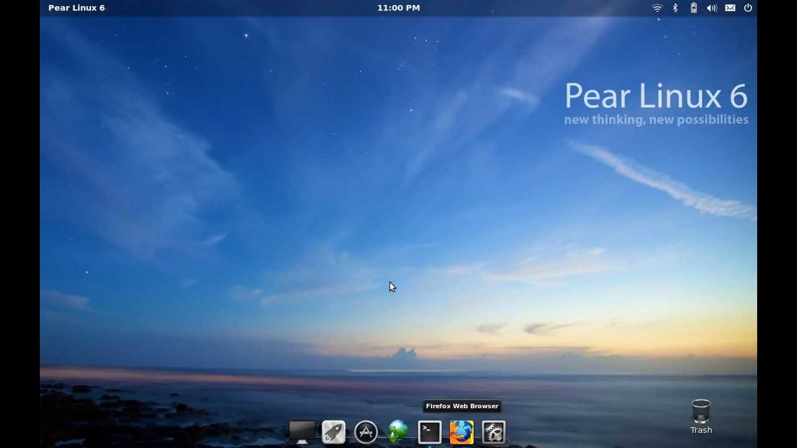Launch Firefox Web Browser from dock
The width and height of the screenshot is (797, 448).
point(462,432)
